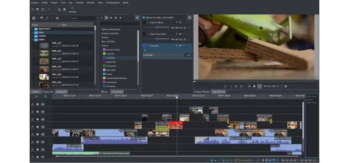Switch to the Transitions tab

[117, 92]
